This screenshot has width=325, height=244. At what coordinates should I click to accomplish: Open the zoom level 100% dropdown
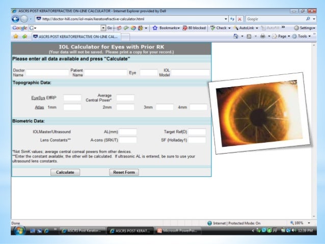click(x=309, y=223)
